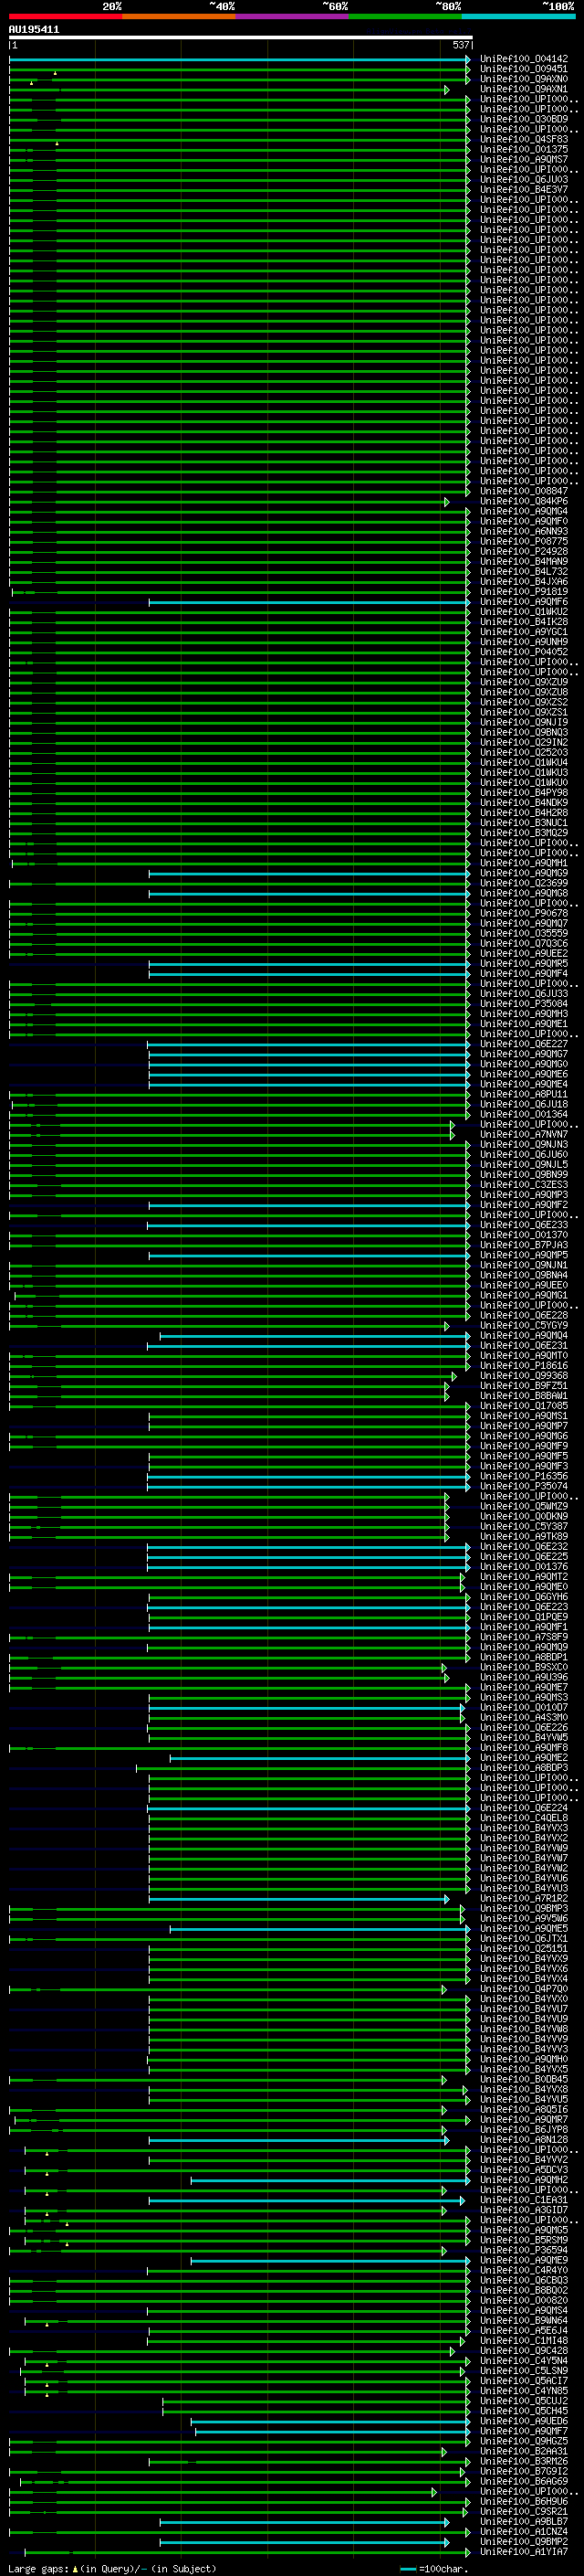Click the green ~80% identity color segment
Screen dimensions: 584x2576
(405, 16)
